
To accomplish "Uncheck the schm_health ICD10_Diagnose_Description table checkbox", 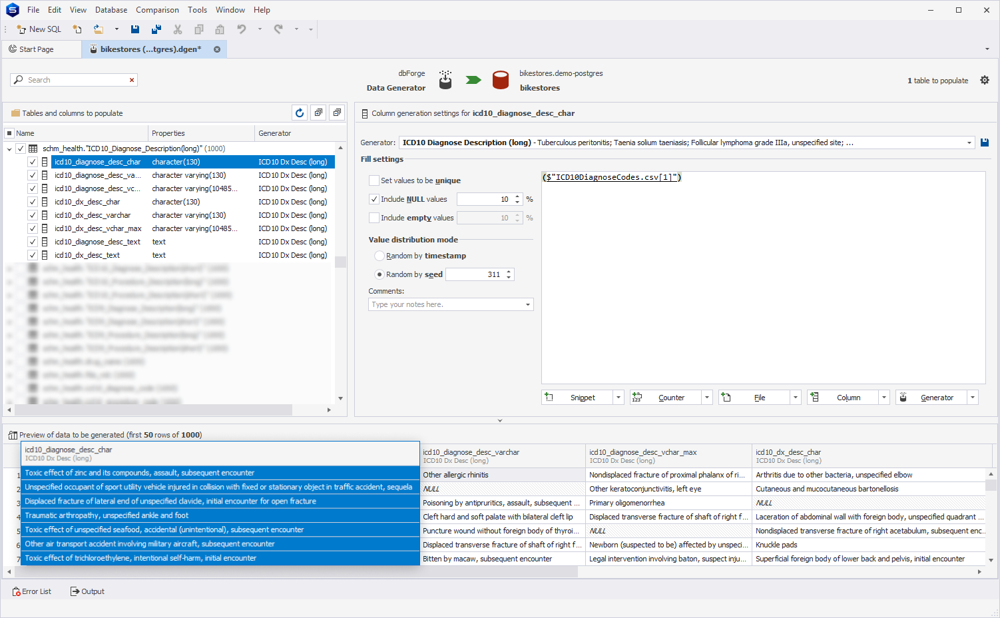I will pos(21,149).
